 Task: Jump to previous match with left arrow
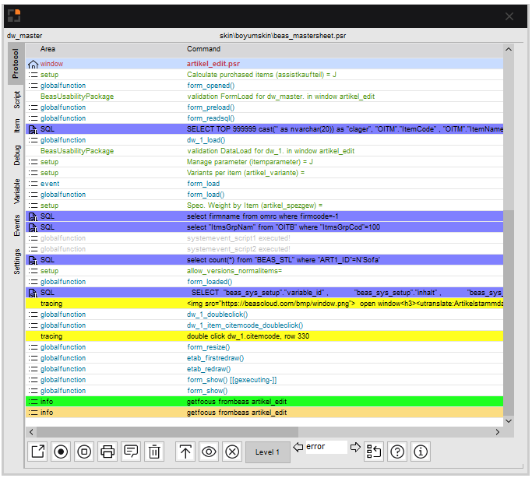[298, 447]
